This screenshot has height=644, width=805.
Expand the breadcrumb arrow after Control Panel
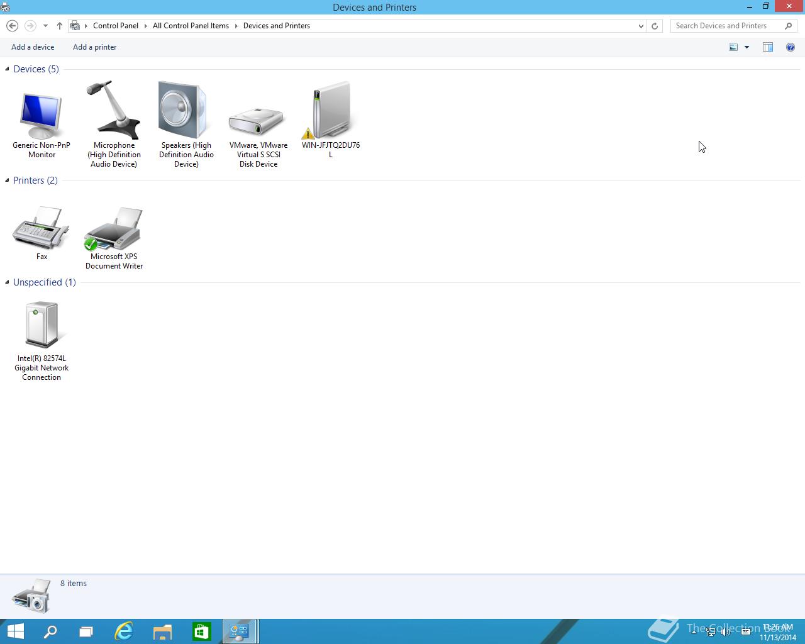point(145,26)
